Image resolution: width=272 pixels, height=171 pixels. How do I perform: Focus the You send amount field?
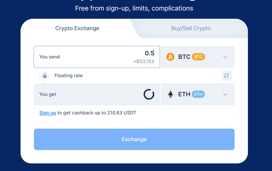tap(97, 57)
